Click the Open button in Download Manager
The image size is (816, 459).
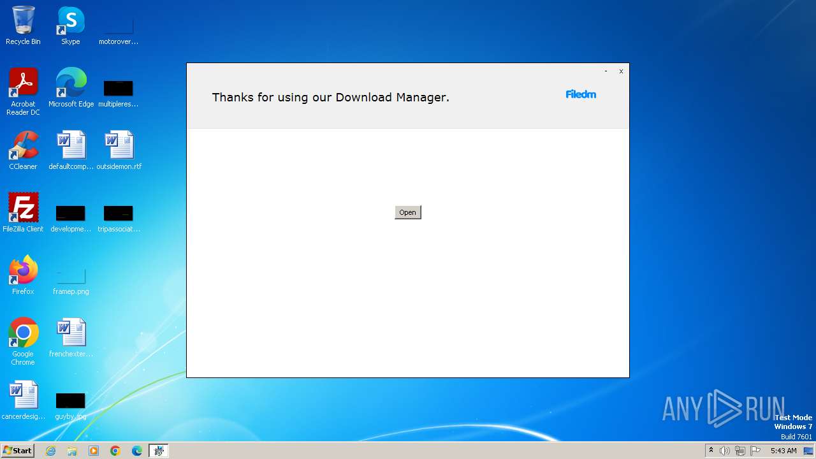(x=407, y=212)
